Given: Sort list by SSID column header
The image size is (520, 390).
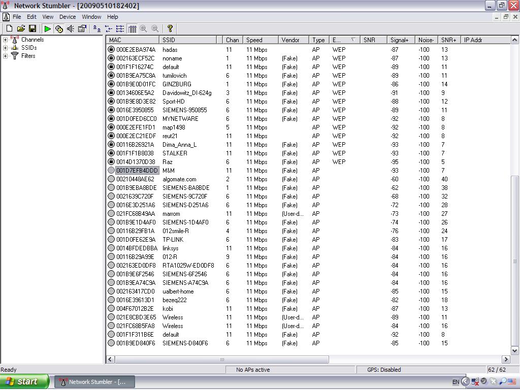Looking at the screenshot, I should [x=188, y=40].
